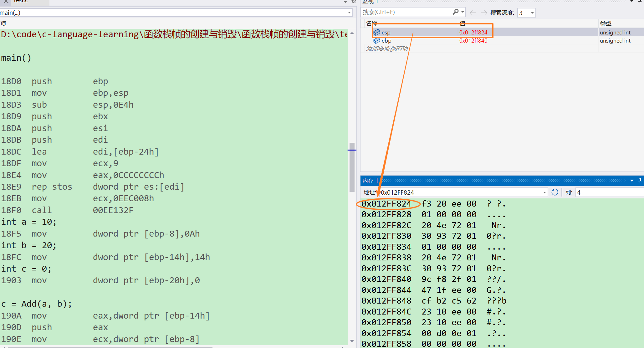The image size is (644, 348).
Task: Click the Type column header in Watch
Action: coord(605,23)
